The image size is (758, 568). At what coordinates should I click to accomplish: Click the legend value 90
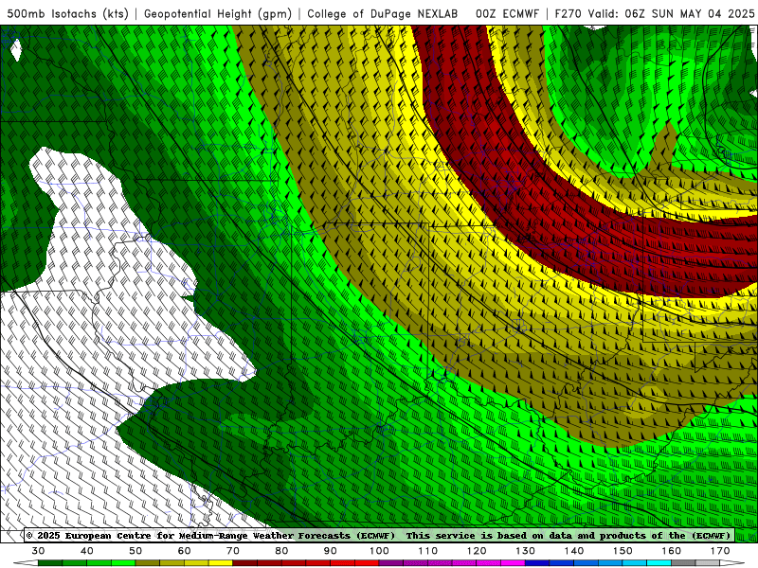(331, 551)
